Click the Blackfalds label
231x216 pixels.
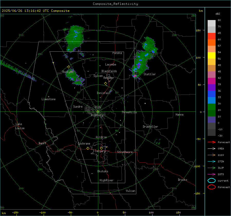(109, 71)
